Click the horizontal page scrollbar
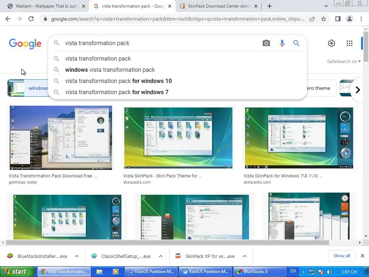 click(167, 242)
